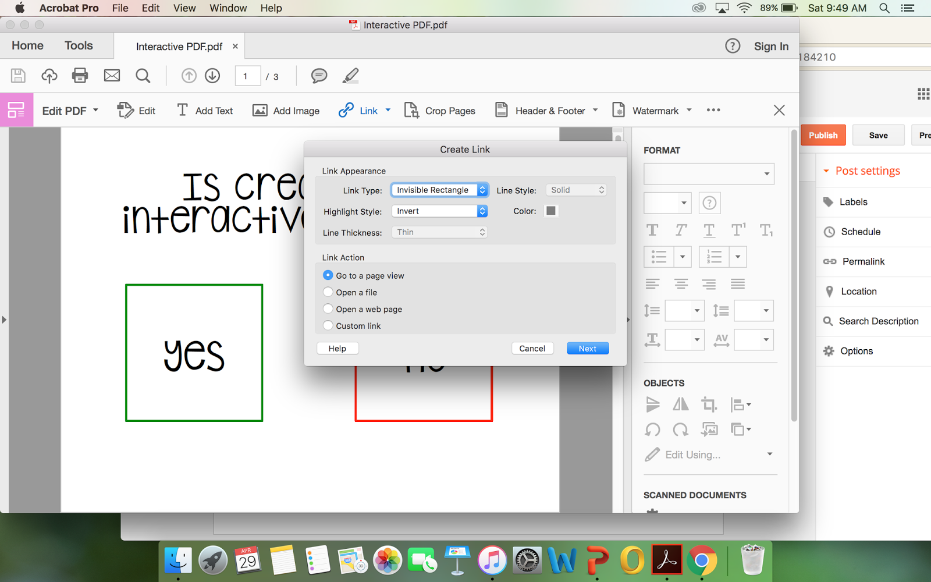Select the Open a web page radio button
Screen dimensions: 931x582
point(328,308)
